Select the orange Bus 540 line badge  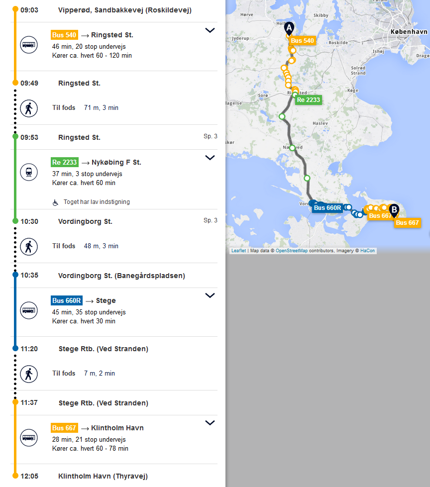pos(64,35)
